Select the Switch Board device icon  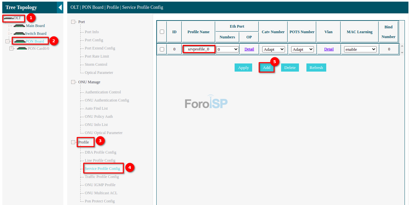point(19,34)
